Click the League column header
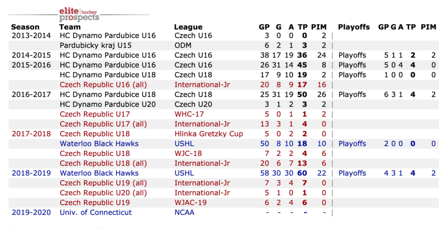 tap(188, 27)
